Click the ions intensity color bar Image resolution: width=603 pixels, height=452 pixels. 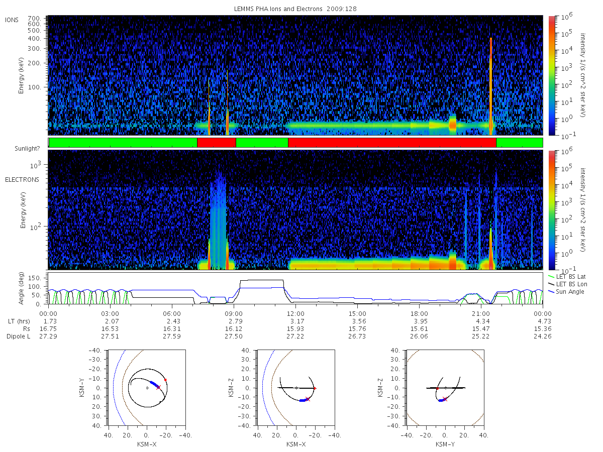click(x=551, y=75)
